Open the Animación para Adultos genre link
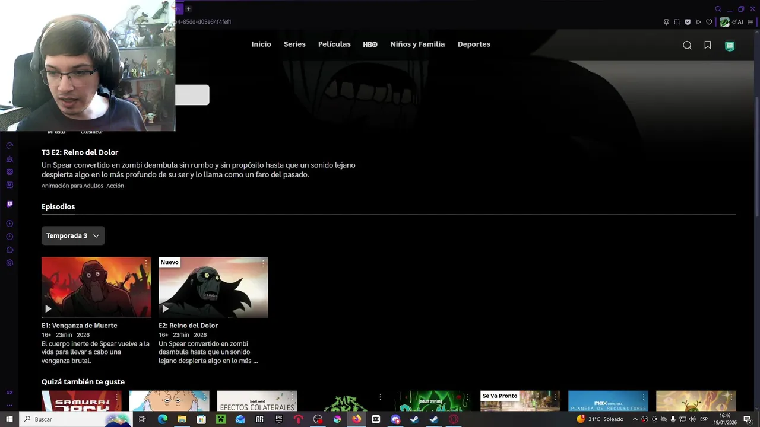The image size is (760, 427). point(72,186)
